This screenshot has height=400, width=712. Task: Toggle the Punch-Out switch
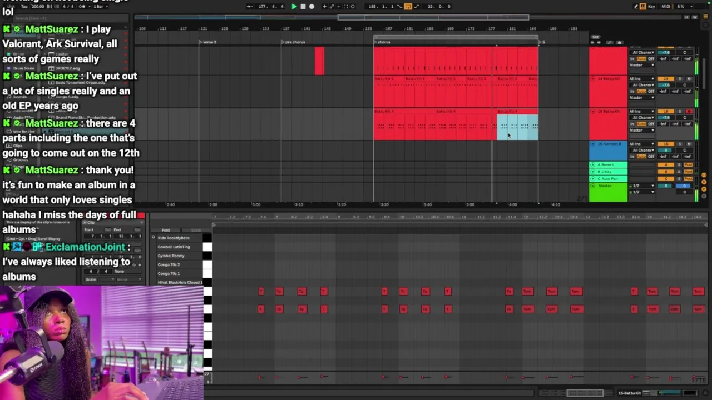click(x=416, y=7)
